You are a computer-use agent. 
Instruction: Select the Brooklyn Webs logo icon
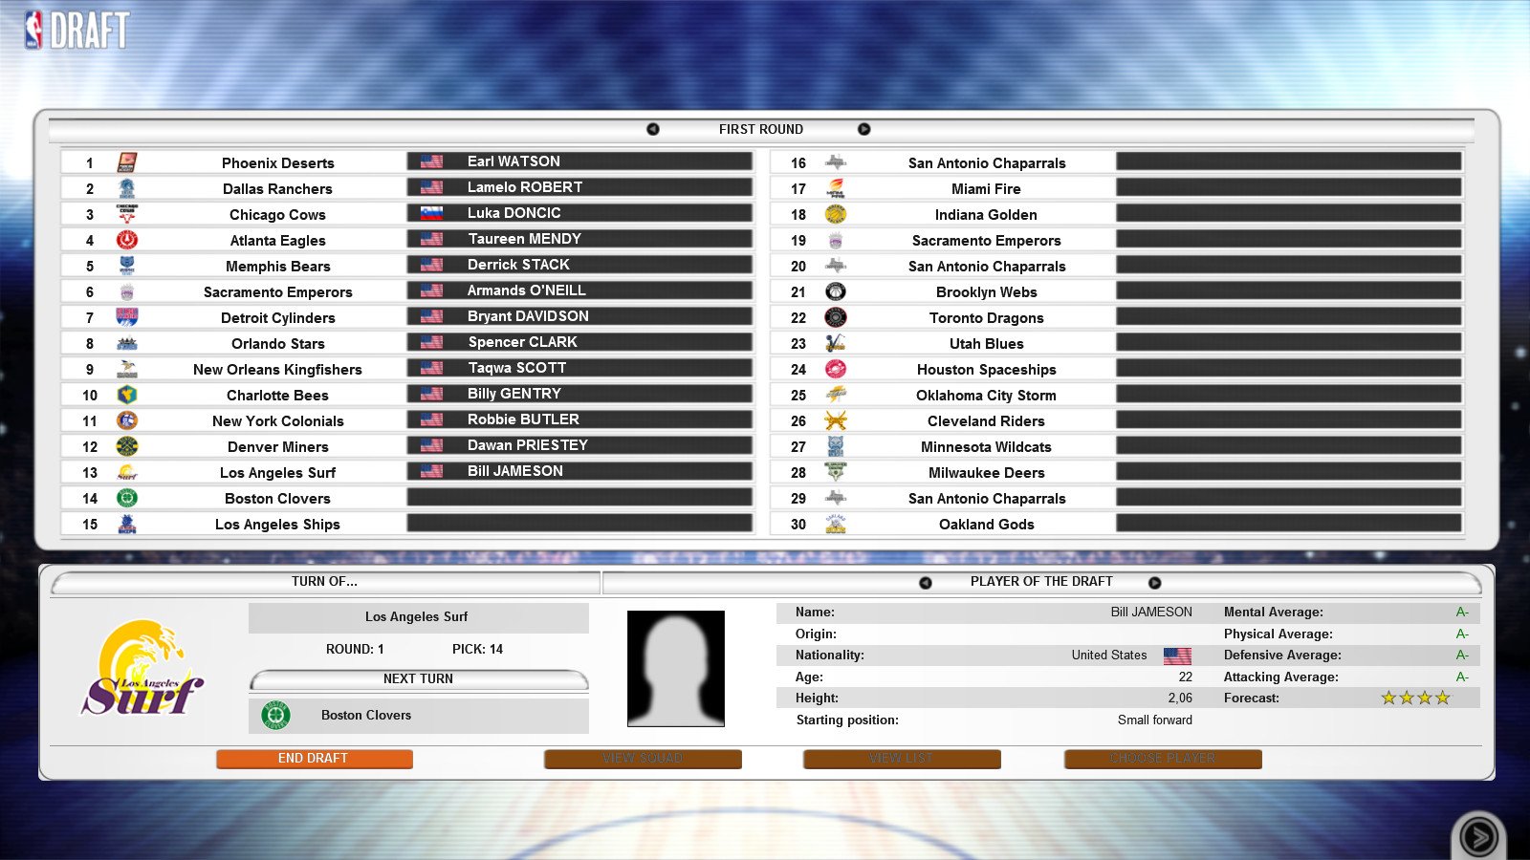(835, 292)
